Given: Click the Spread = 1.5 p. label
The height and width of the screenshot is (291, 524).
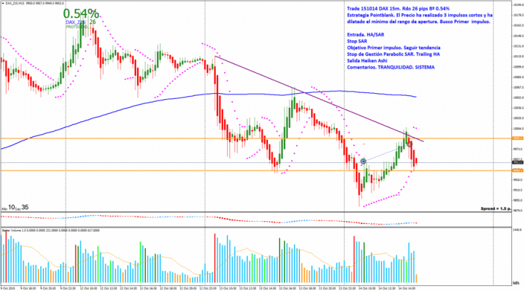Looking at the screenshot, I should pyautogui.click(x=495, y=208).
